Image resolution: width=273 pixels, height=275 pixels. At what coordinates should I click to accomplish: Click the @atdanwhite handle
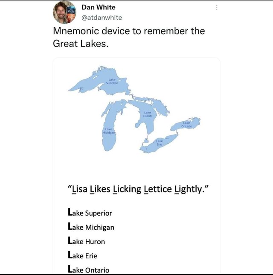(x=102, y=18)
